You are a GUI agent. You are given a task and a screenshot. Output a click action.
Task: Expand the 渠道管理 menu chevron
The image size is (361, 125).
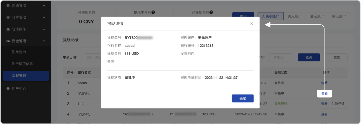44,5
